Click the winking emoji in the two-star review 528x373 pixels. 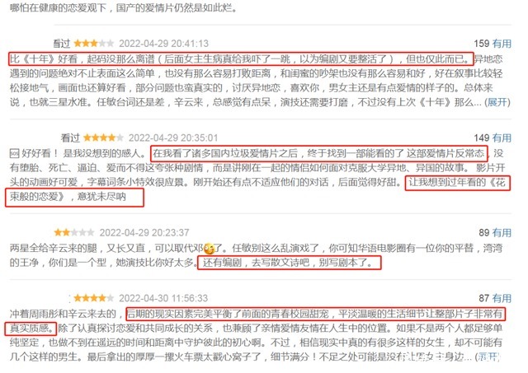[209, 249]
